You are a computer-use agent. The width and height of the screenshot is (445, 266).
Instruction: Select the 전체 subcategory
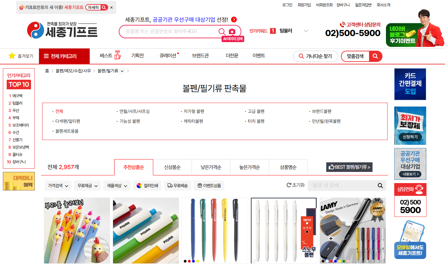(x=59, y=111)
